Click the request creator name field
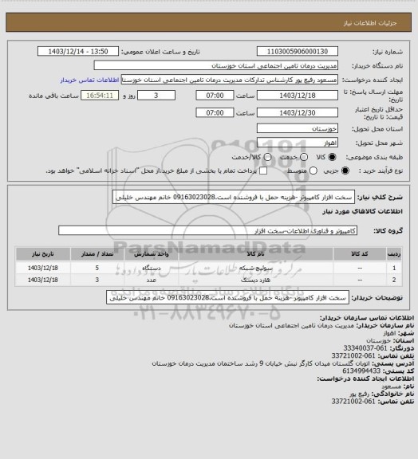418x459 pixels. (x=230, y=80)
